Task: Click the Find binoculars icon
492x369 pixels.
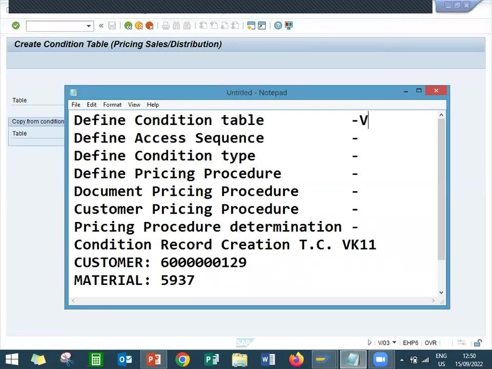Action: tap(176, 26)
